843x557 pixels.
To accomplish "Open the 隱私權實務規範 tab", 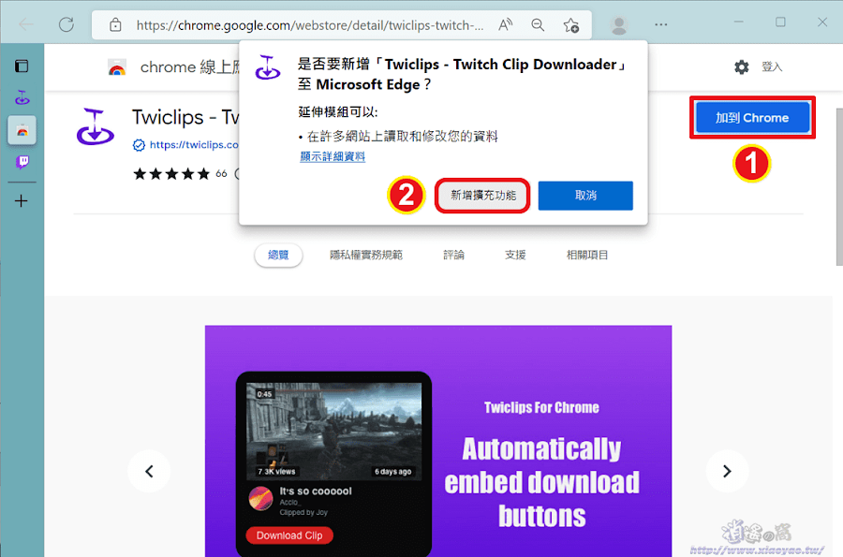I will pos(366,255).
